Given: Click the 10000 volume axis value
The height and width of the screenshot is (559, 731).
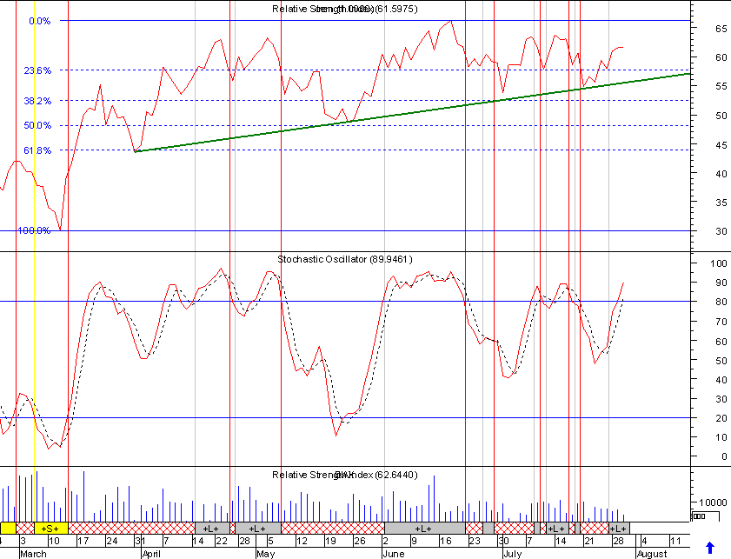Looking at the screenshot, I should (x=713, y=502).
